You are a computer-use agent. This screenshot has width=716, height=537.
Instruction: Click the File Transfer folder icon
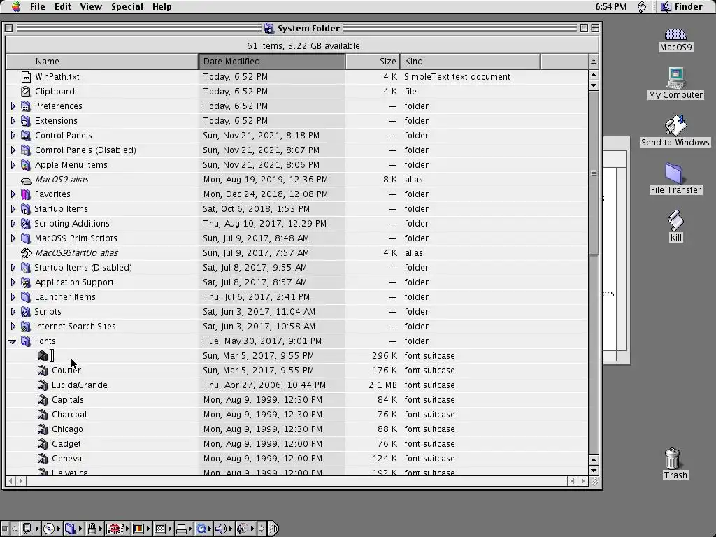[674, 173]
